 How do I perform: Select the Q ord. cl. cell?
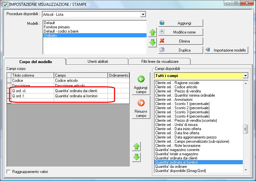(33, 91)
